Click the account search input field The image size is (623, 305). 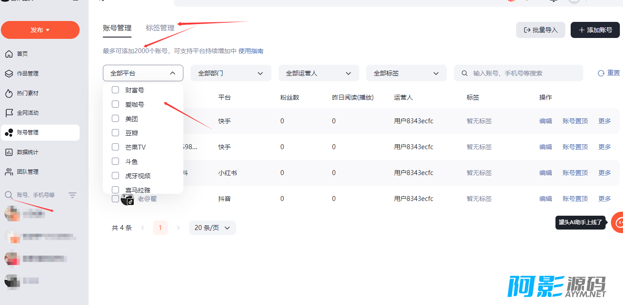click(x=523, y=73)
